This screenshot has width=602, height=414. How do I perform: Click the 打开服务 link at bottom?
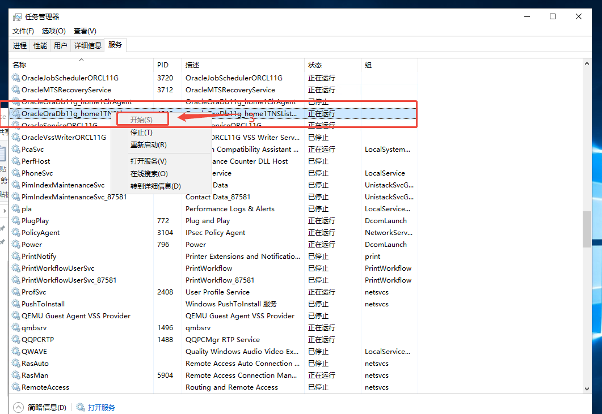pyautogui.click(x=102, y=407)
